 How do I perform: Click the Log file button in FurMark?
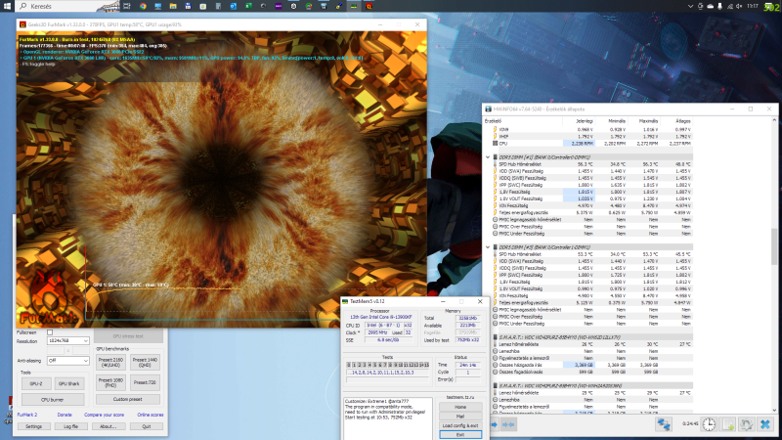point(70,426)
